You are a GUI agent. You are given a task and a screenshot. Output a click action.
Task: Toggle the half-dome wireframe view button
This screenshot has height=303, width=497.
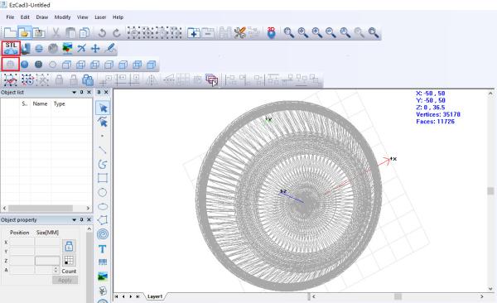[11, 65]
